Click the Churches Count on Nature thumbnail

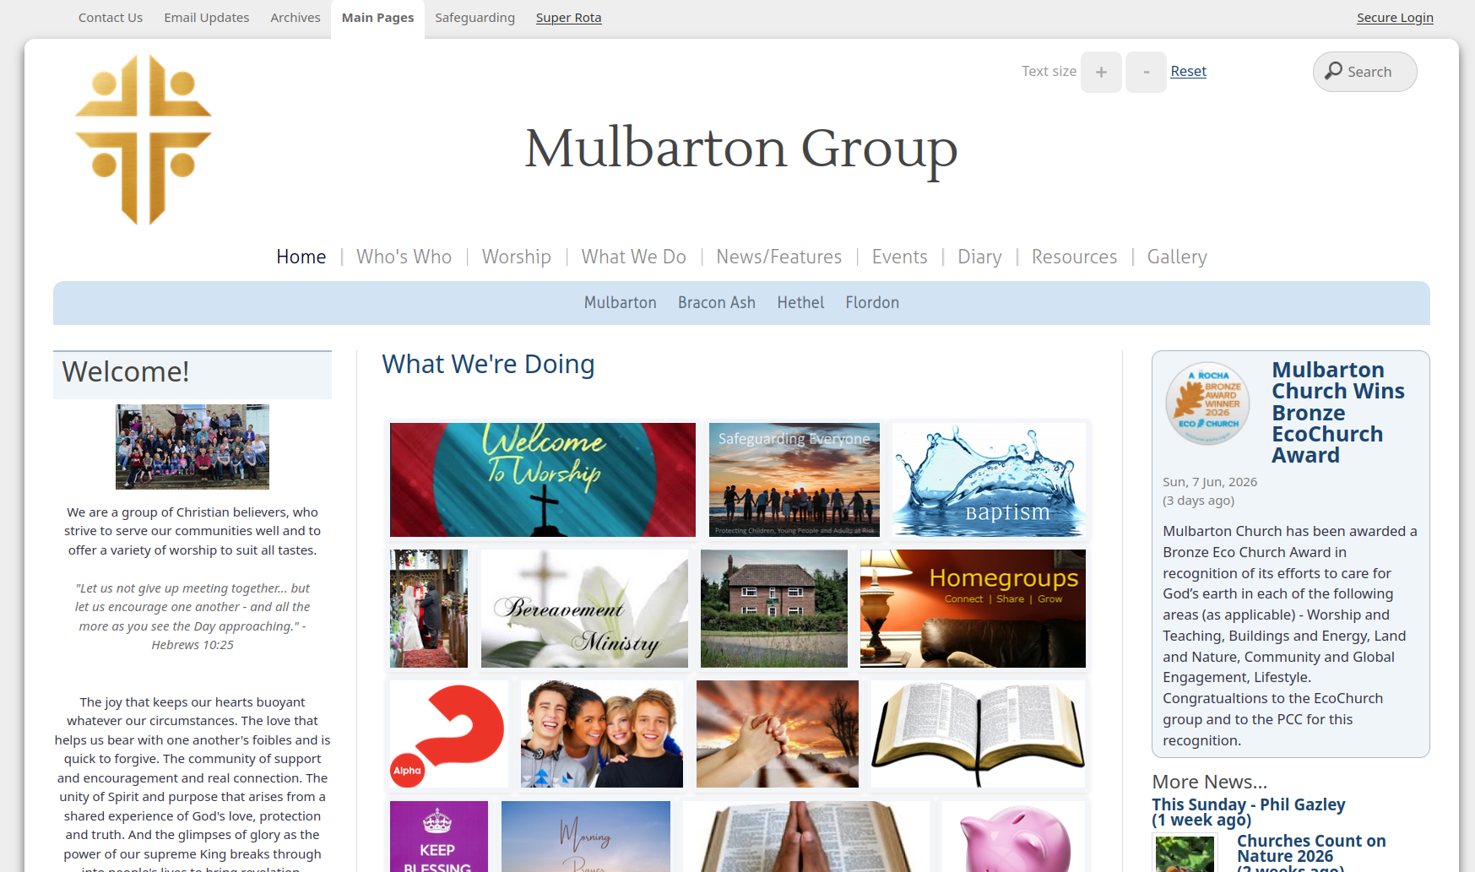coord(1185,853)
